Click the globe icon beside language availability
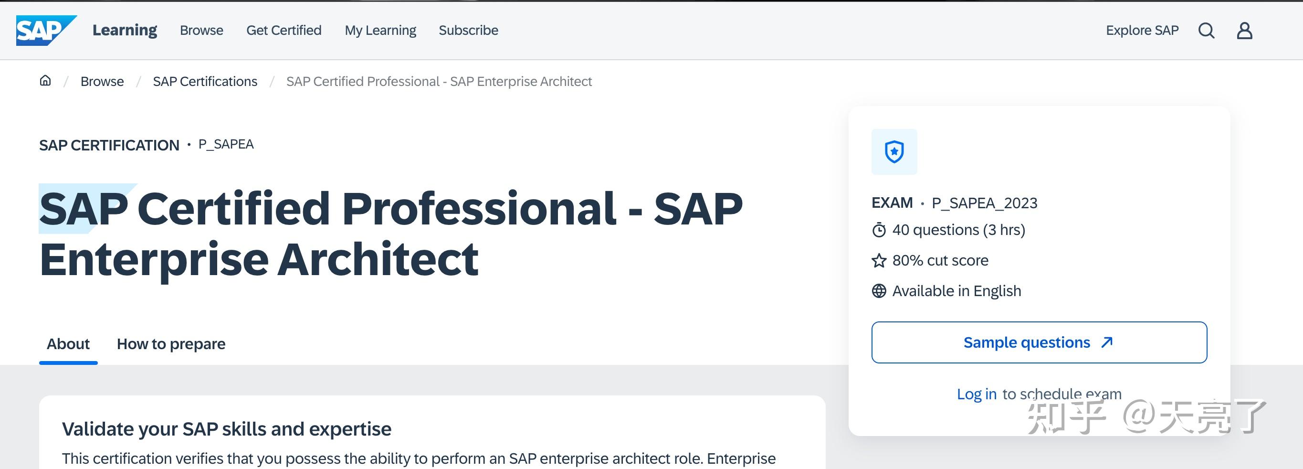 [x=879, y=291]
